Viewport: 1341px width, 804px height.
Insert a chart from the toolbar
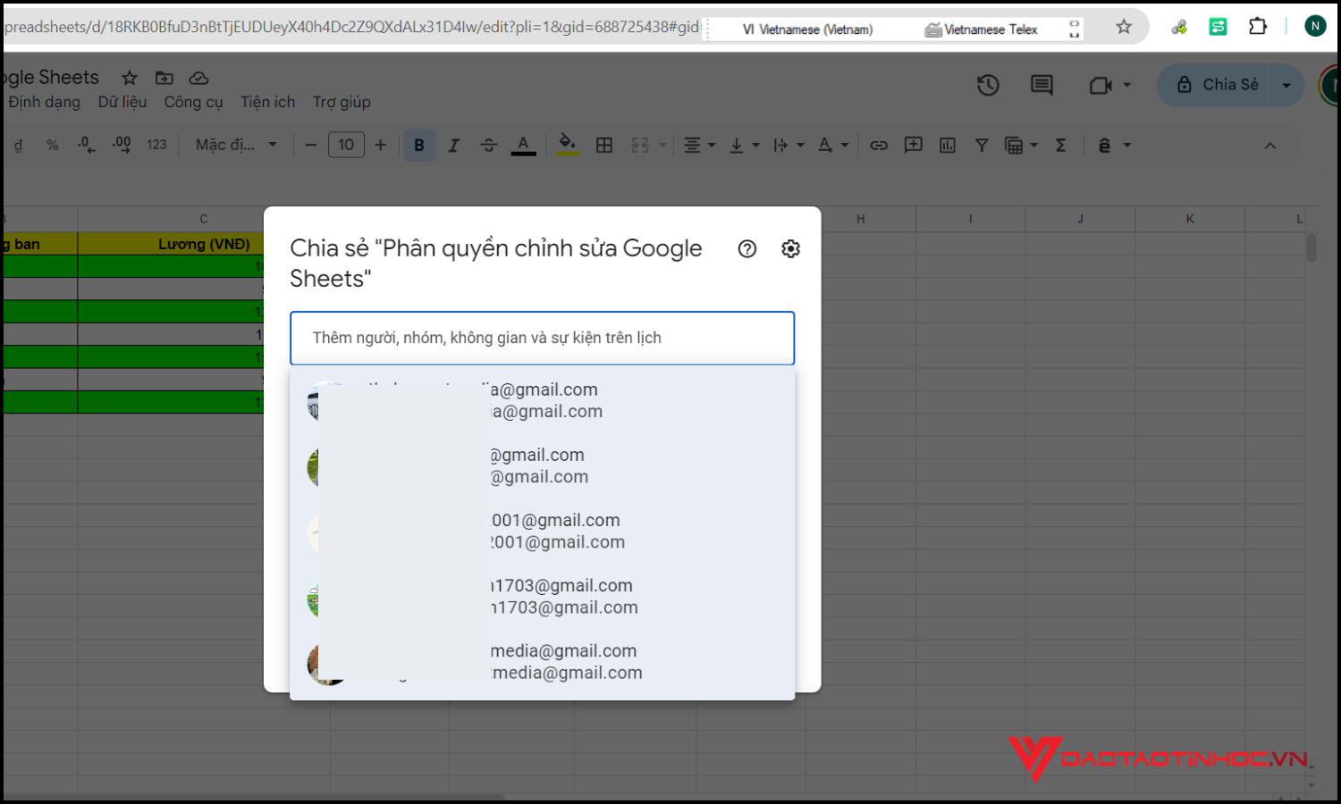pos(947,144)
